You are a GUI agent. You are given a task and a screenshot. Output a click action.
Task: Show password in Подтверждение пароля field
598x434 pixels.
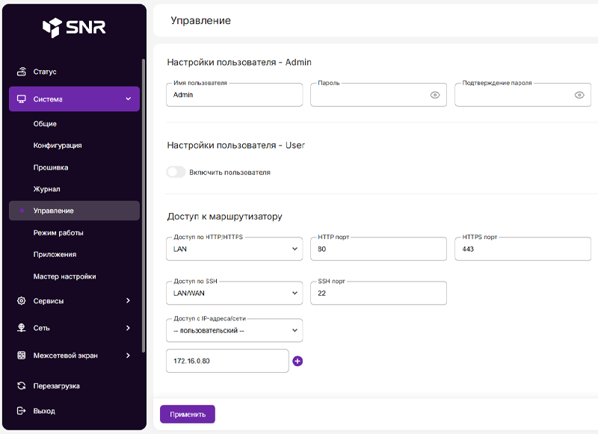click(579, 95)
